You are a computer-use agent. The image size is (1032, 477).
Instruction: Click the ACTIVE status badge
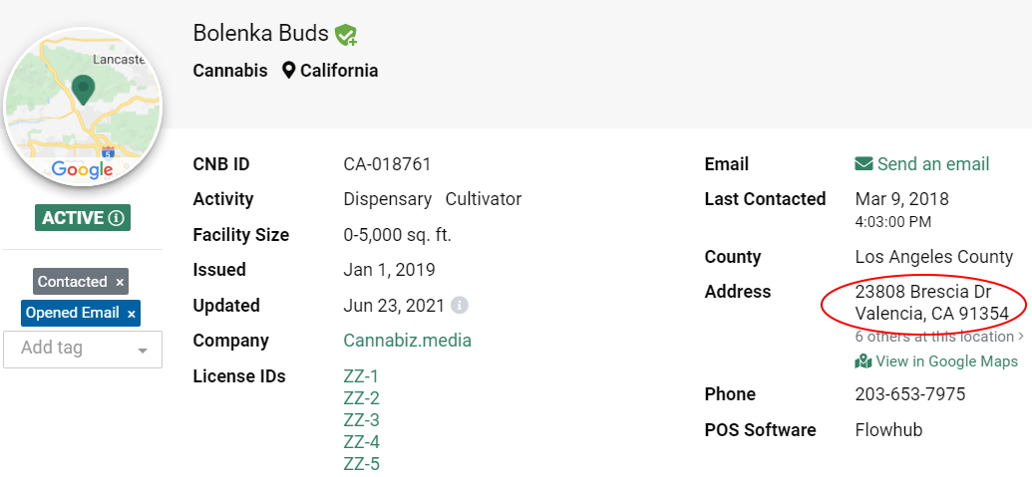(x=73, y=218)
